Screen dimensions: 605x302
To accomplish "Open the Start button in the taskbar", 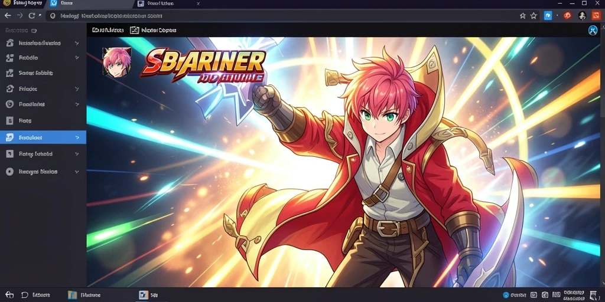I will (x=9, y=295).
